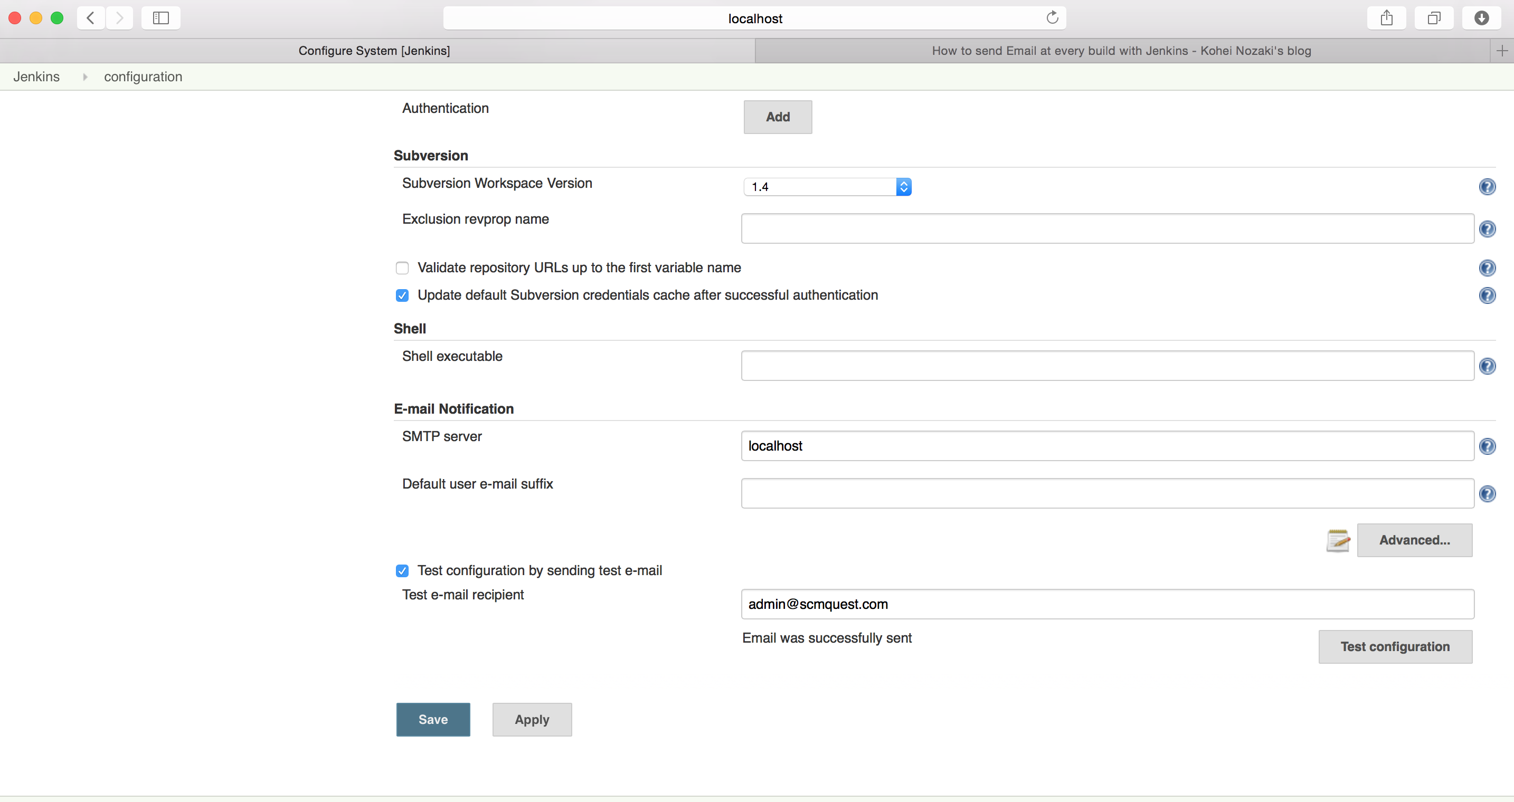
Task: Toggle the Safari sidebar button
Action: [160, 17]
